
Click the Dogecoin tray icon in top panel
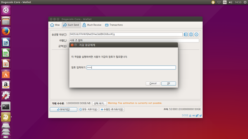tap(213, 2)
